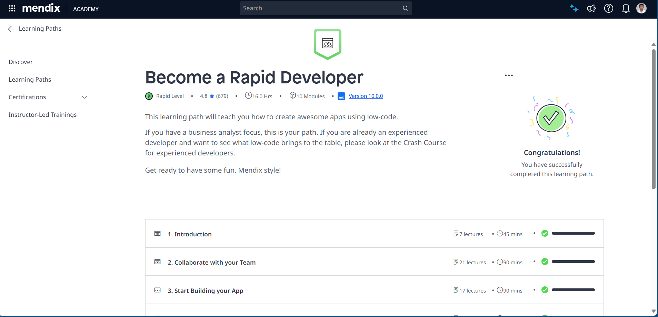Open the Collaborate with your Team module

[x=211, y=262]
